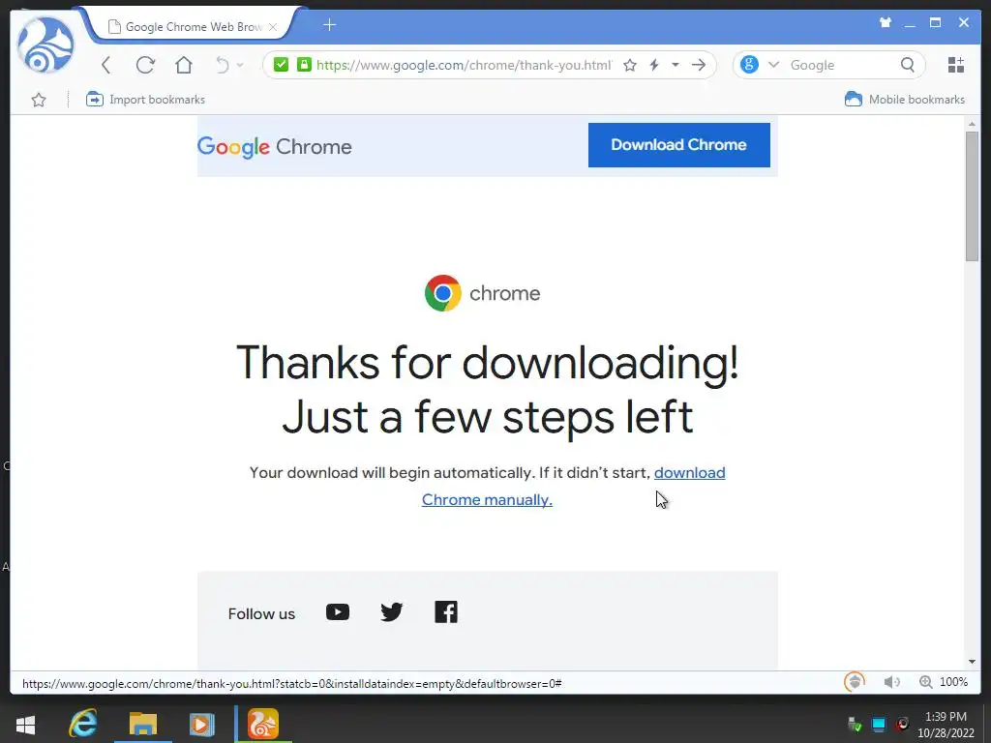Open the Twitter follow icon
Viewport: 991px width, 743px height.
pos(391,611)
